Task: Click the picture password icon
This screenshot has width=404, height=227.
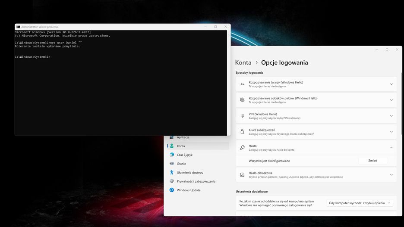Action: [x=242, y=175]
